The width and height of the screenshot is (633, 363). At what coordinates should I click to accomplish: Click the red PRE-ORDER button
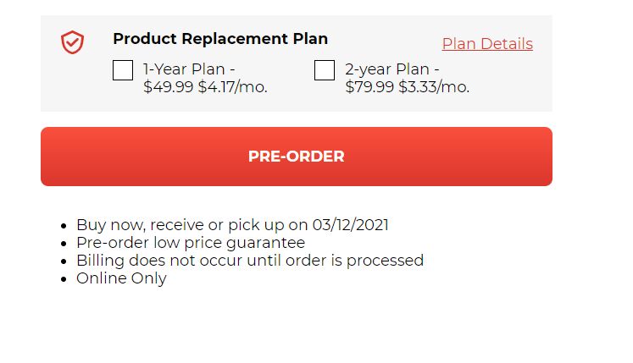(x=297, y=157)
